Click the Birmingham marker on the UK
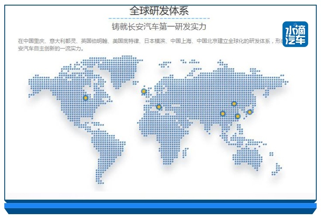Image resolution: width=321 pixels, height=218 pixels. (144, 91)
